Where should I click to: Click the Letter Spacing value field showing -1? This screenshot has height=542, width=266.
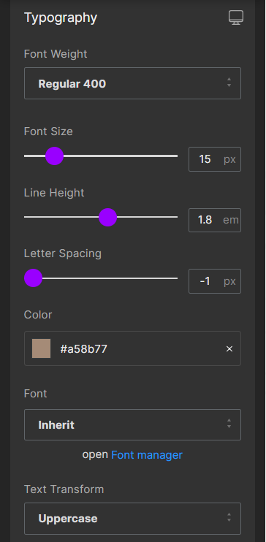click(205, 281)
